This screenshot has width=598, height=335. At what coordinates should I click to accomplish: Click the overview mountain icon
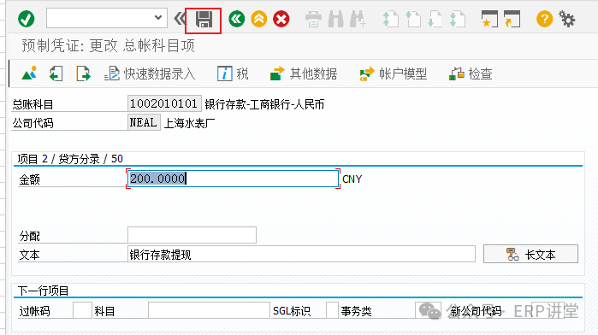pyautogui.click(x=29, y=73)
